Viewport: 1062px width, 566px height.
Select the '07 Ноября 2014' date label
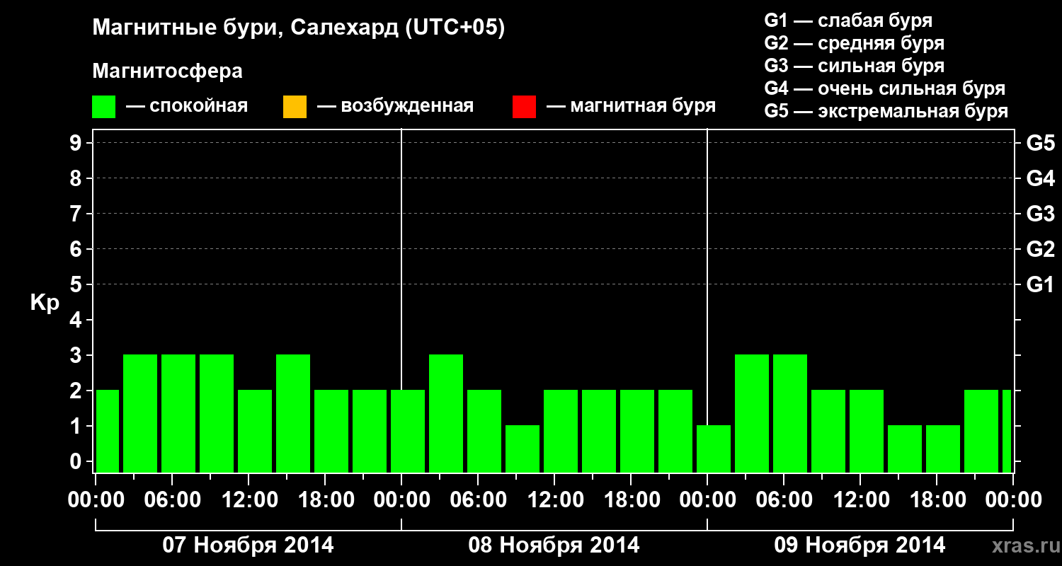click(248, 545)
